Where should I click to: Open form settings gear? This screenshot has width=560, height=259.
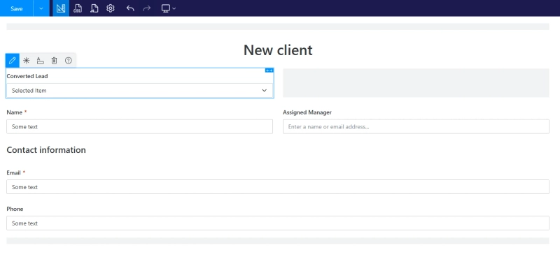click(x=111, y=8)
